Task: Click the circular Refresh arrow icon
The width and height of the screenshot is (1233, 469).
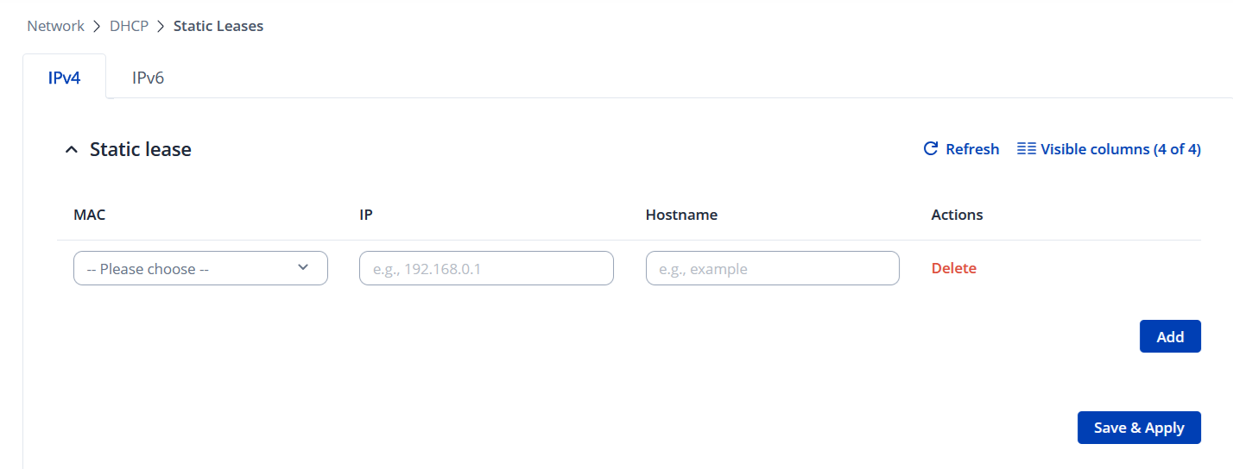Action: tap(931, 148)
